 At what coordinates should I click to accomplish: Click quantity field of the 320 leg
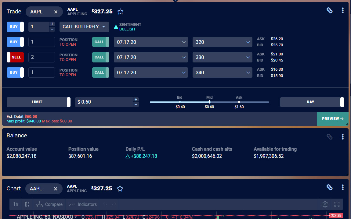point(42,42)
